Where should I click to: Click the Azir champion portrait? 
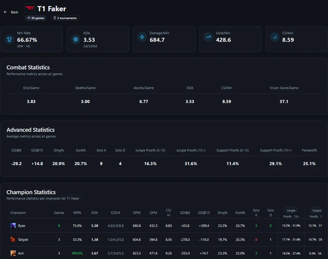point(13,253)
